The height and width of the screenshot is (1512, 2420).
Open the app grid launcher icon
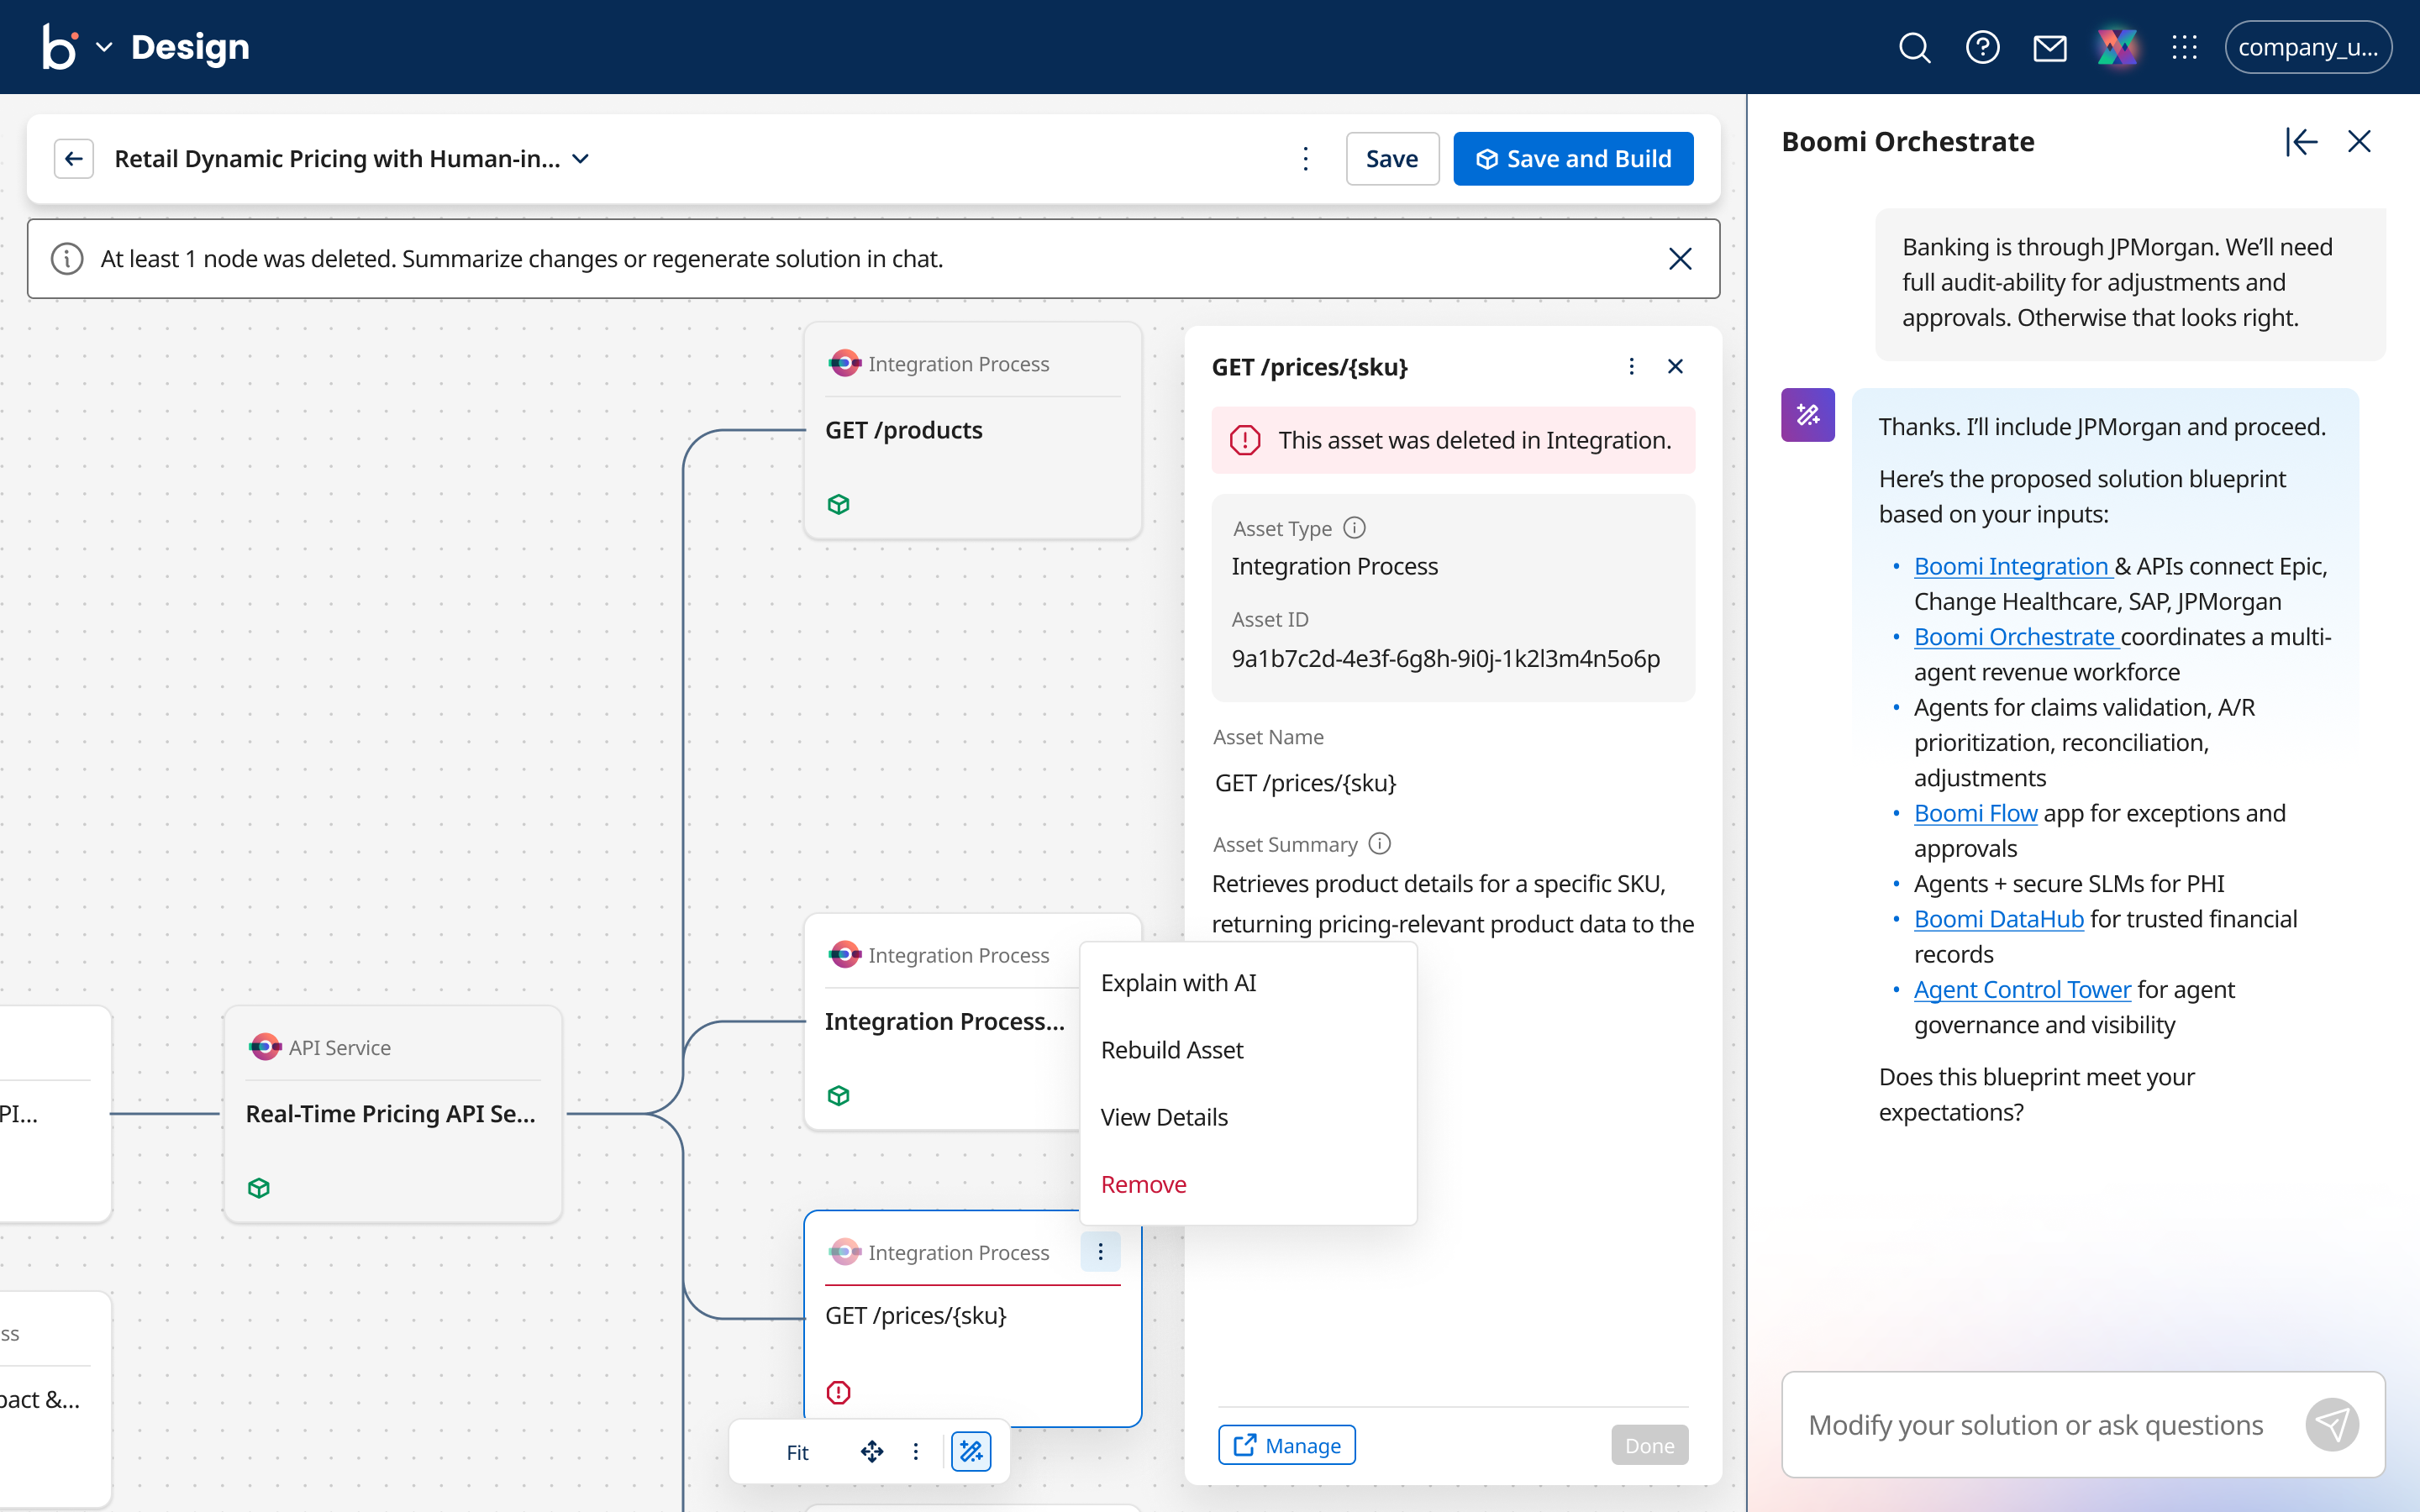(2185, 47)
